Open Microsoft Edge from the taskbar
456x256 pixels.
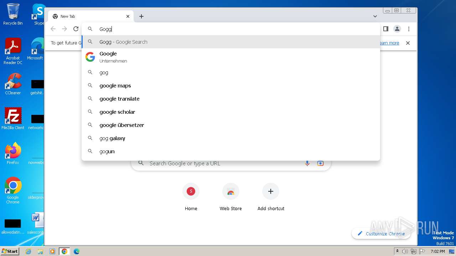coord(77,251)
